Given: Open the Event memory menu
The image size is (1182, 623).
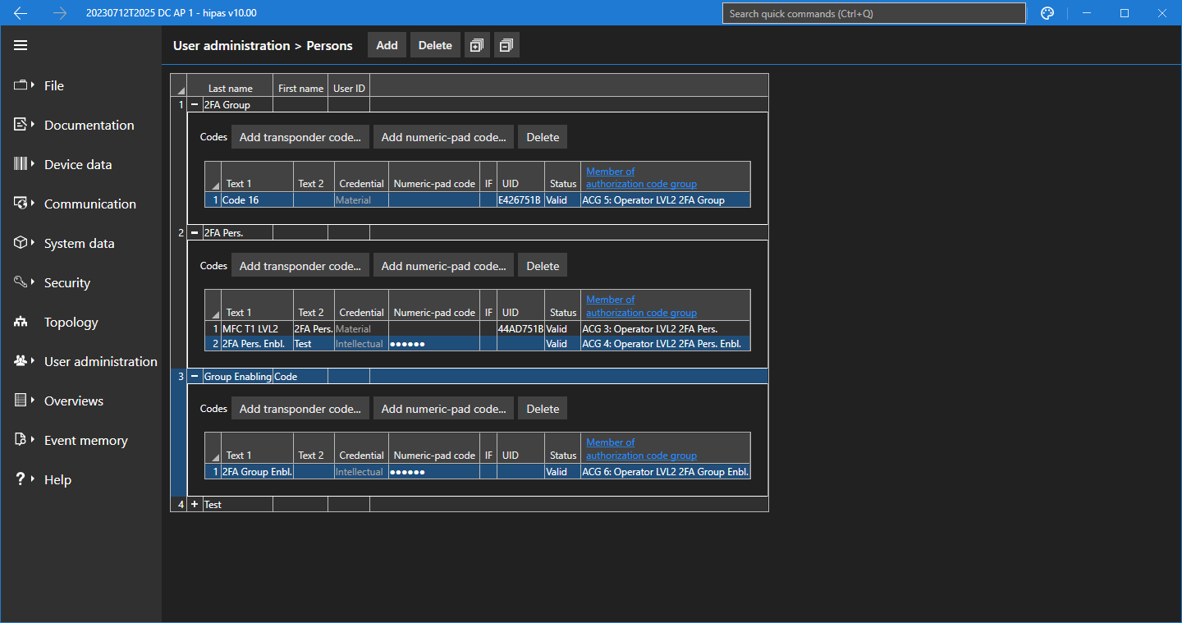Looking at the screenshot, I should point(85,440).
